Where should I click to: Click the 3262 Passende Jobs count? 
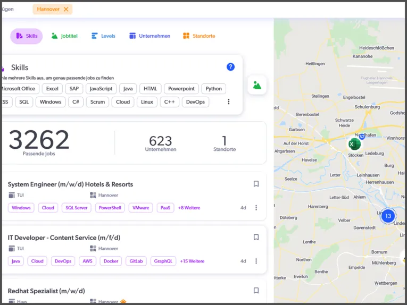39,142
